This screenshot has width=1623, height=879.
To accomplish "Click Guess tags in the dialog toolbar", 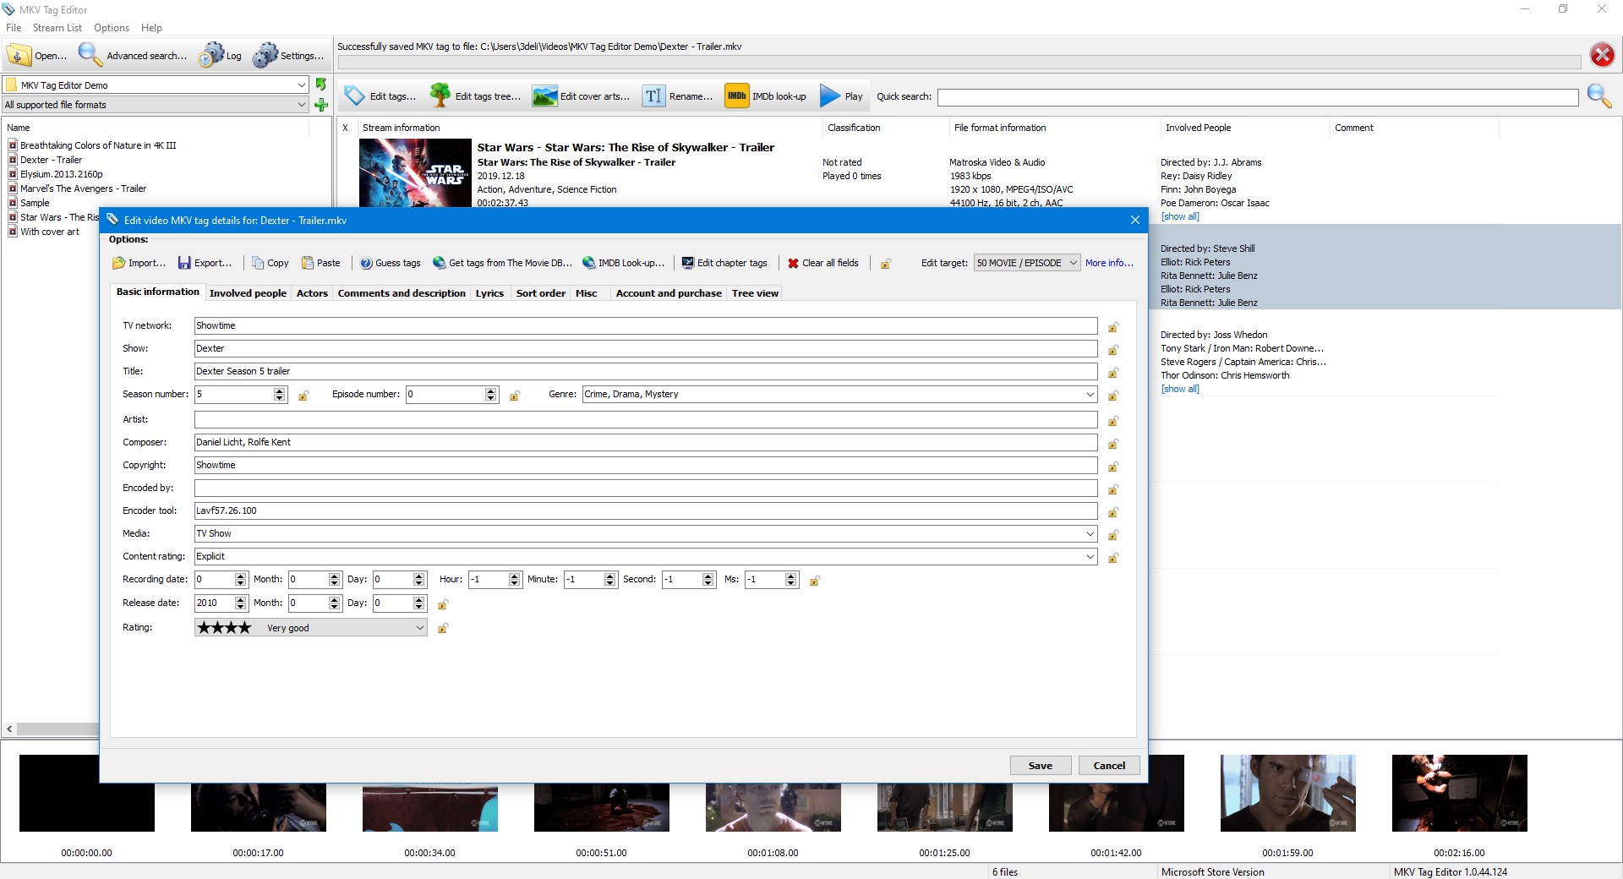I will tap(391, 263).
